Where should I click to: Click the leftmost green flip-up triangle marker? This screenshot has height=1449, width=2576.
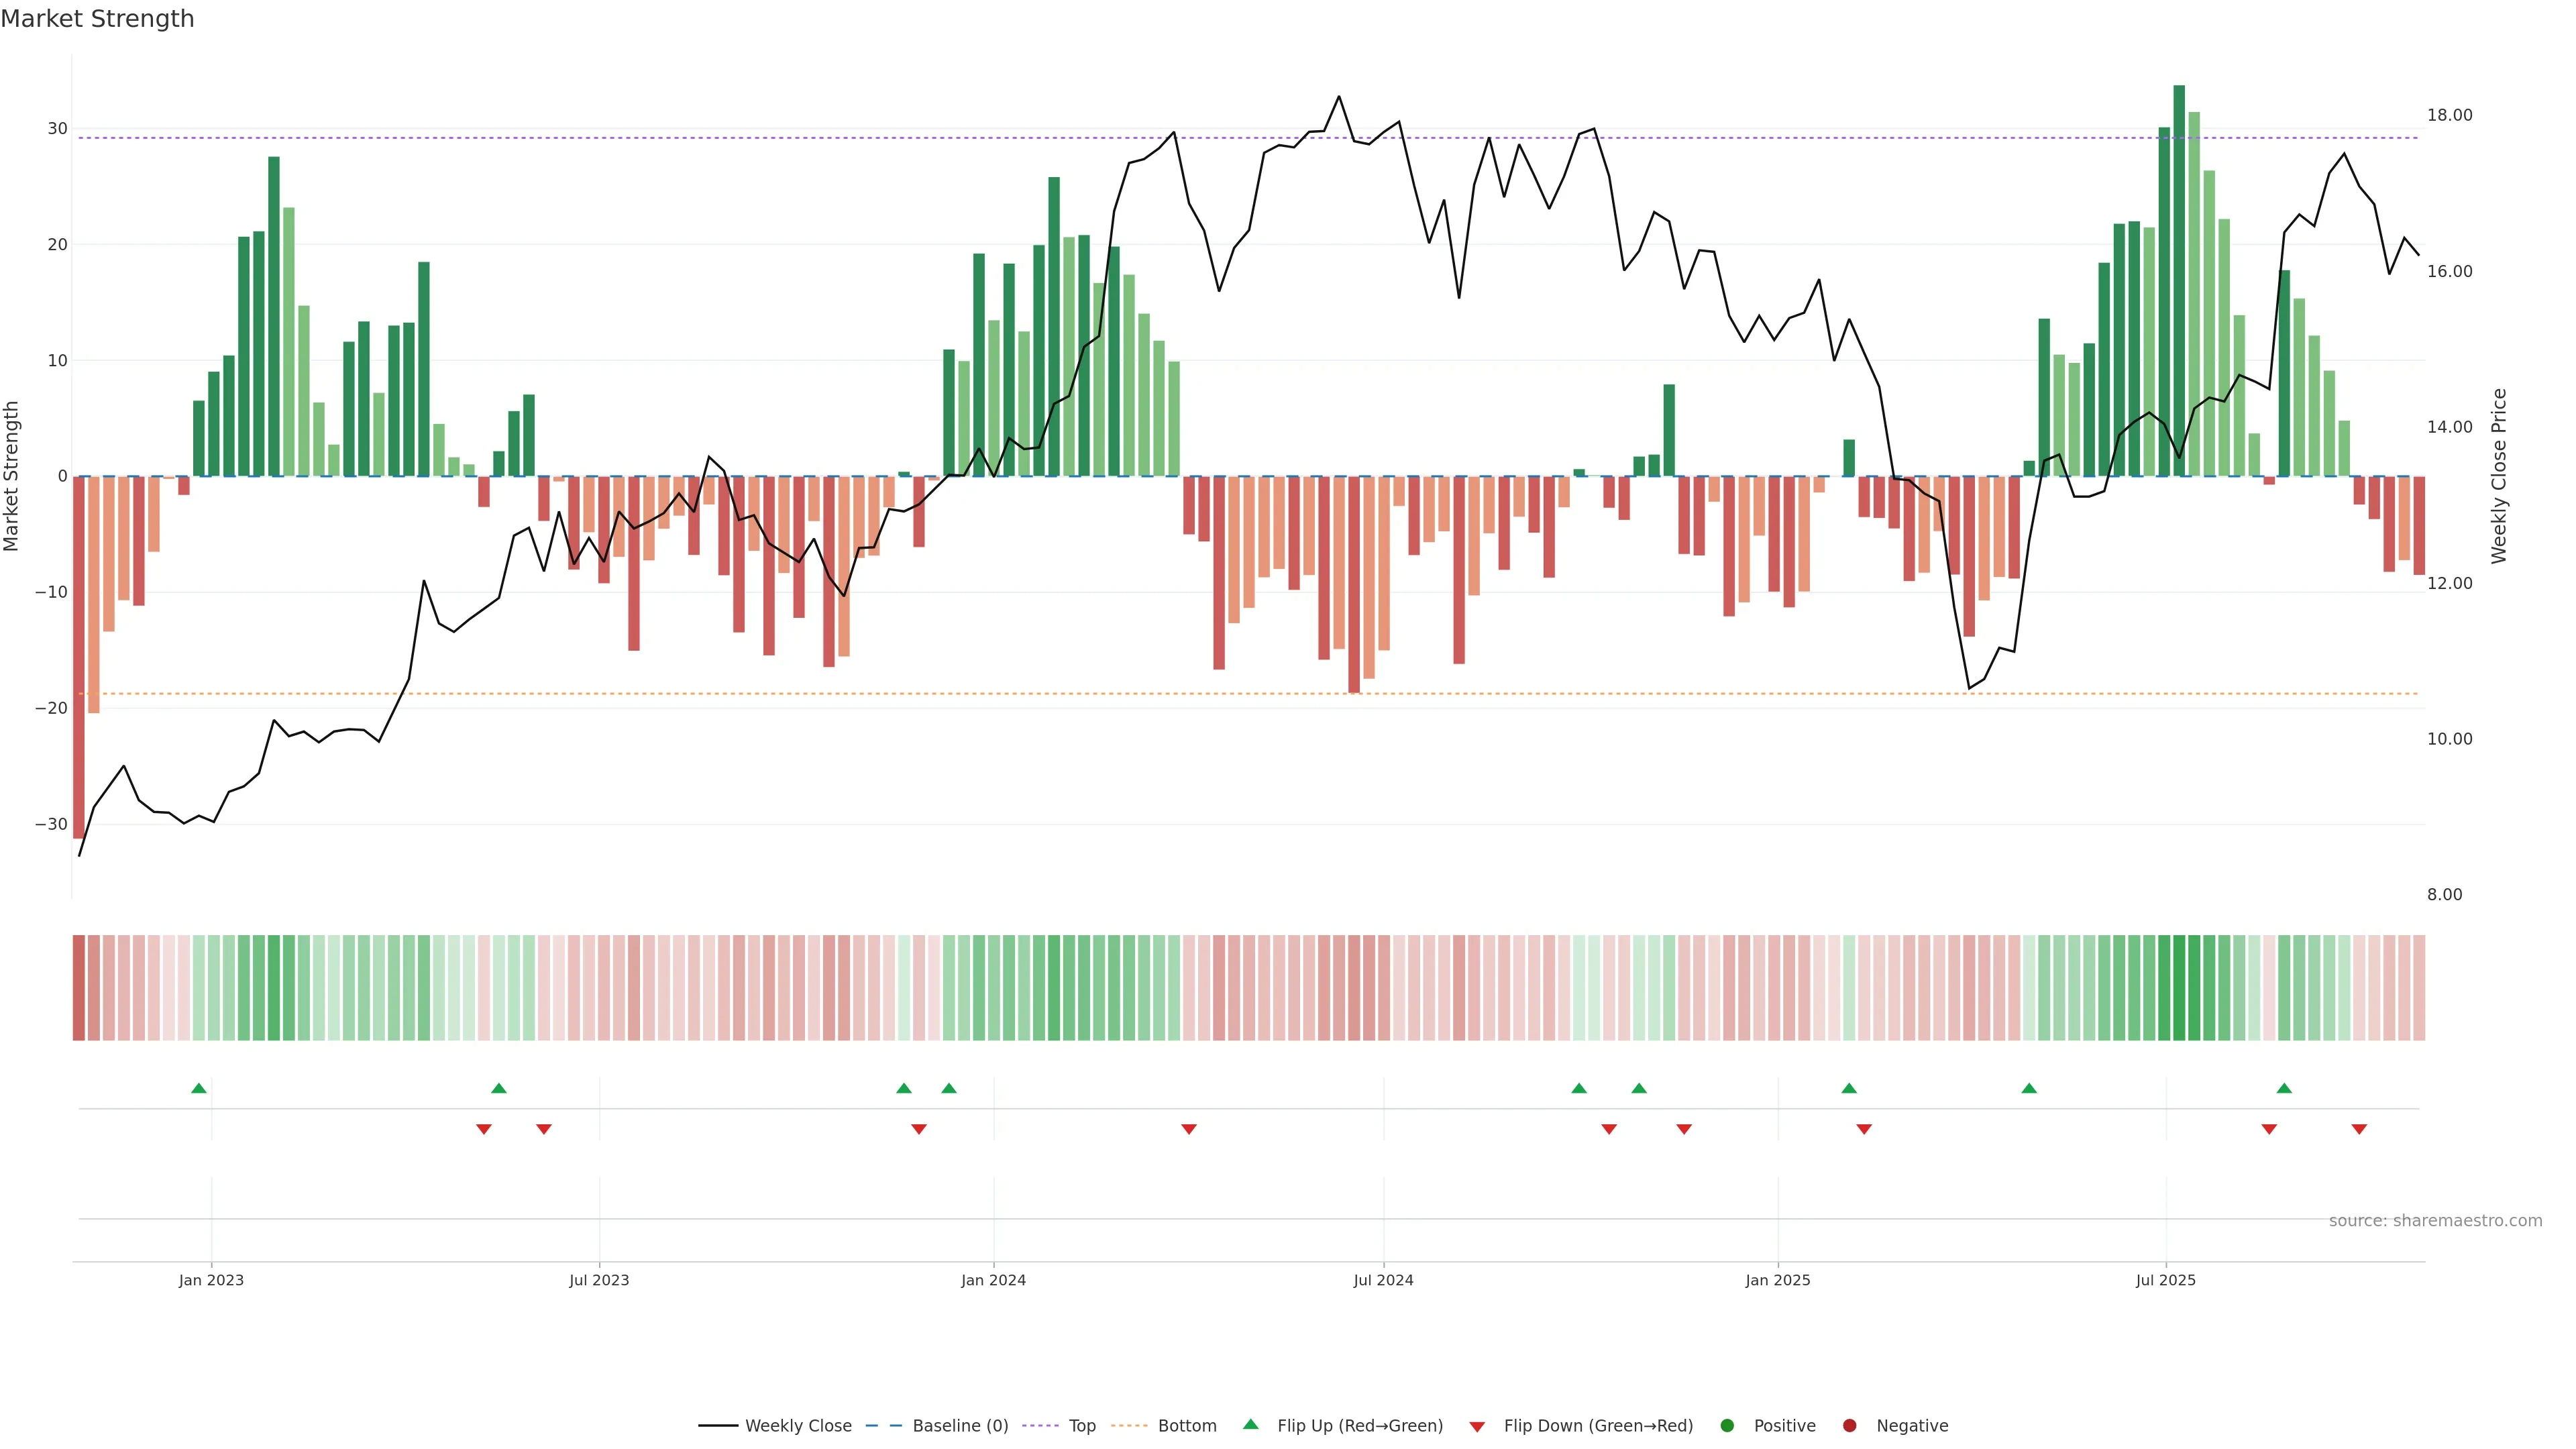[x=199, y=1088]
